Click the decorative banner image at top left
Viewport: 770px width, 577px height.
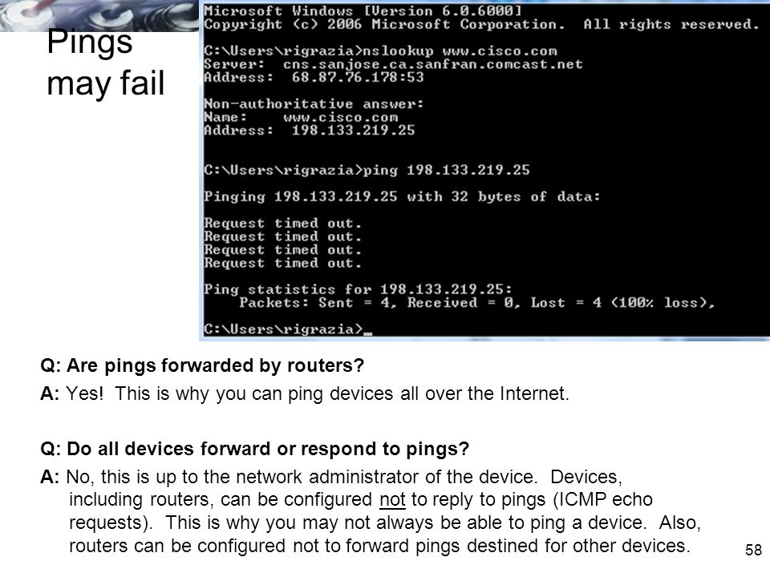coord(99,16)
